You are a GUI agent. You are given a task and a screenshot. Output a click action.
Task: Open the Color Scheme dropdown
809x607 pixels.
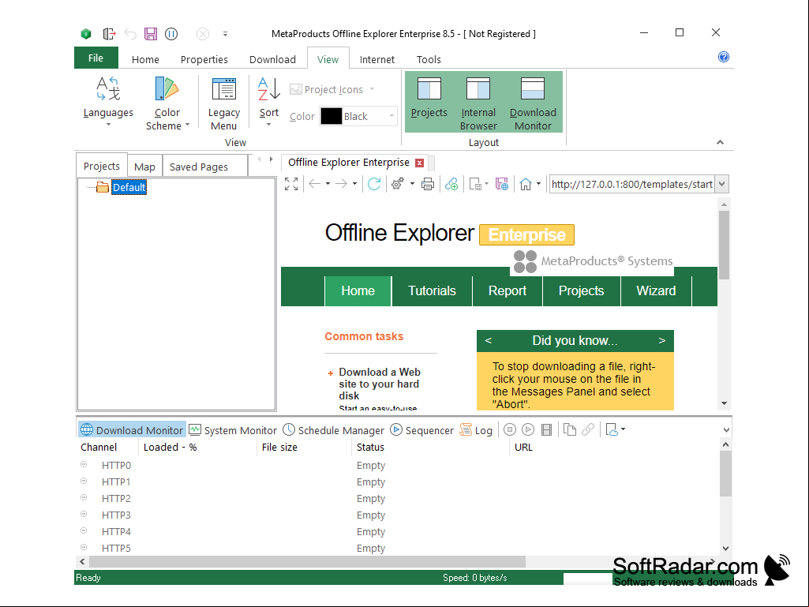click(167, 103)
